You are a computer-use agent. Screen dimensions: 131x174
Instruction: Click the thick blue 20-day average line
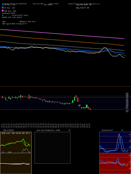pos(62,49)
